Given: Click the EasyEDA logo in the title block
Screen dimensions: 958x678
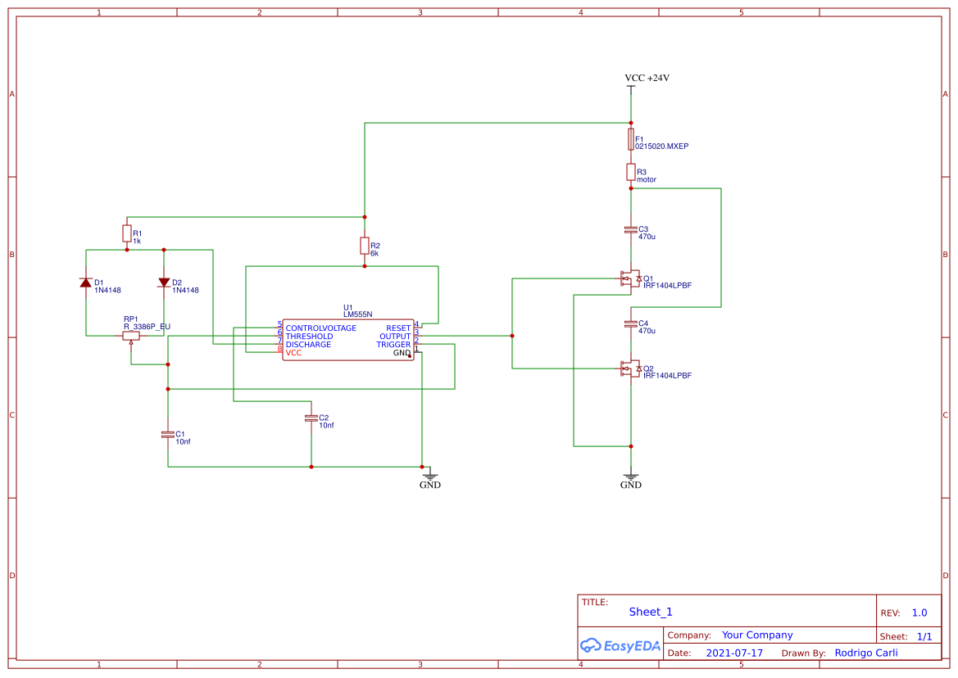Looking at the screenshot, I should (x=620, y=646).
